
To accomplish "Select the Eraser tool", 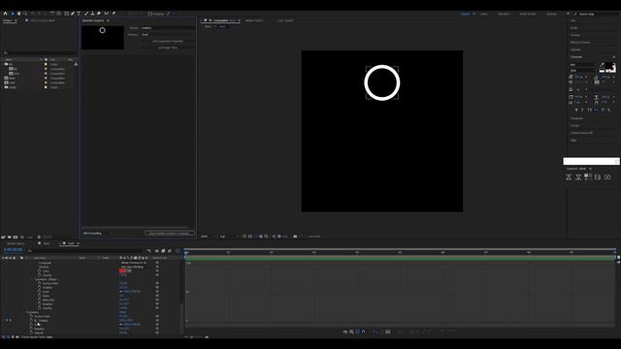I will click(x=99, y=14).
